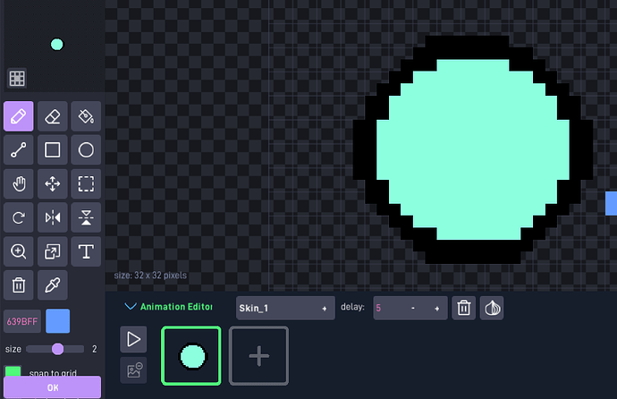The width and height of the screenshot is (617, 399).
Task: Select the Eyedropper color picker tool
Action: [x=53, y=285]
